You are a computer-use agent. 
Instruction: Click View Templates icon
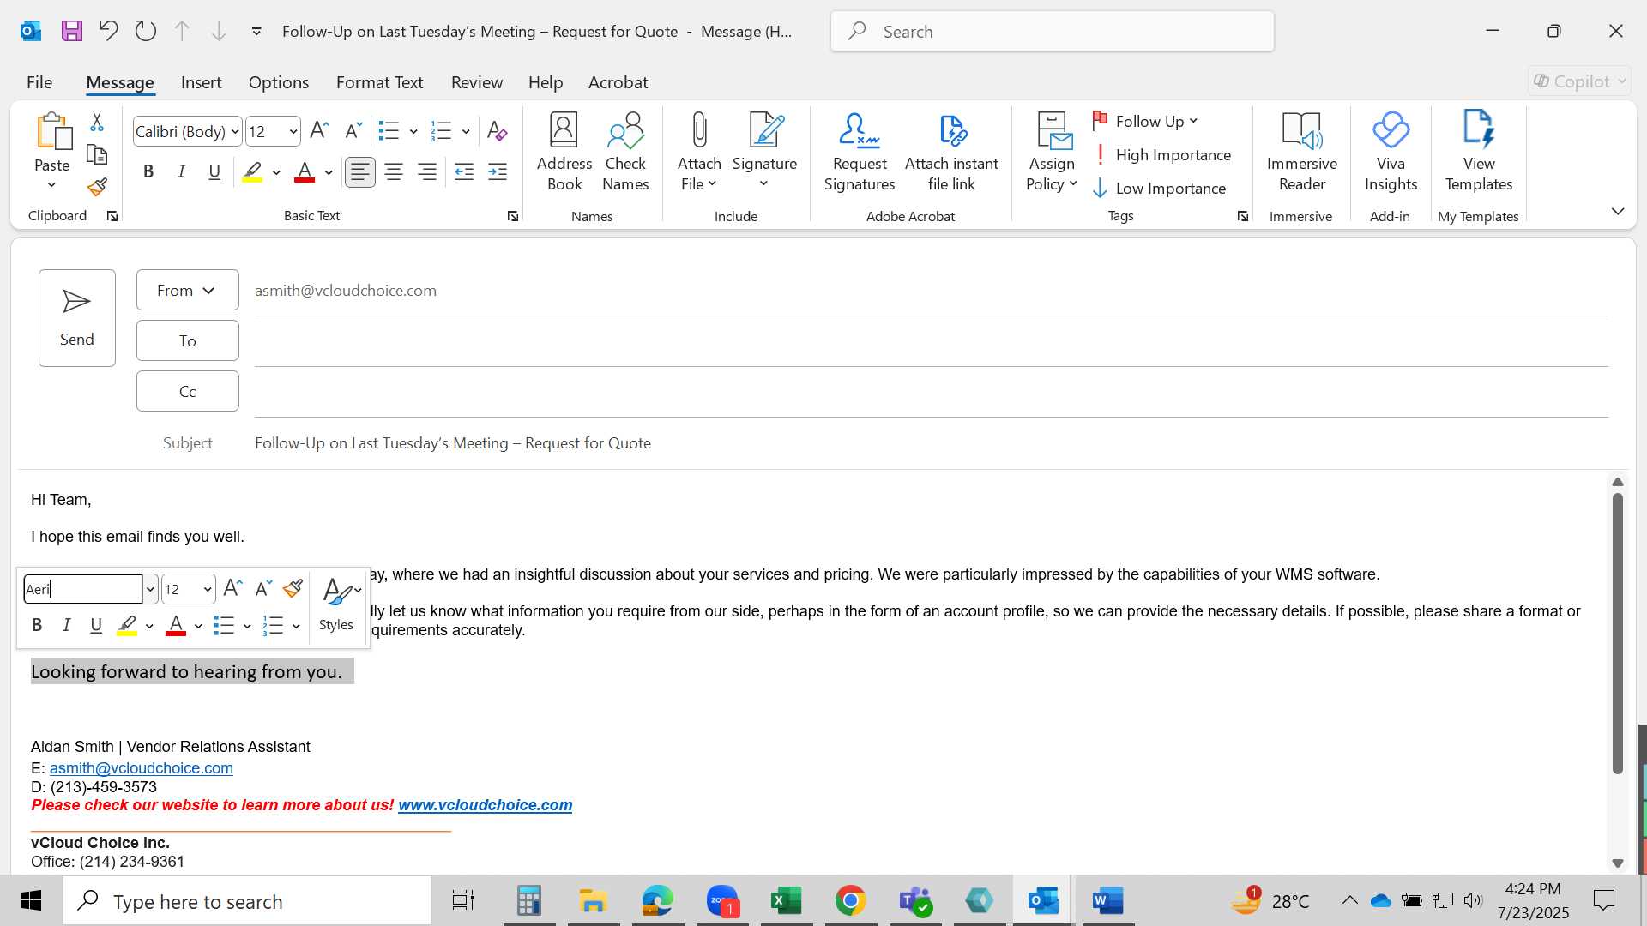pos(1479,153)
